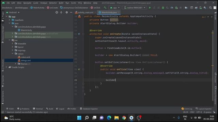Expand the mipmap folder
The height and width of the screenshot is (122, 218).
coord(13,50)
